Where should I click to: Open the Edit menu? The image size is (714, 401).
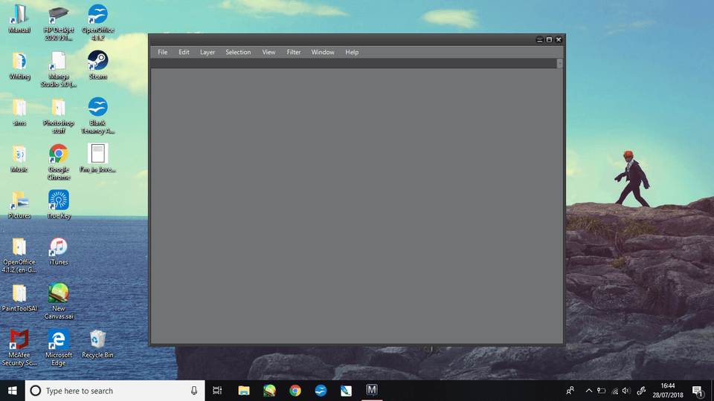(x=184, y=52)
